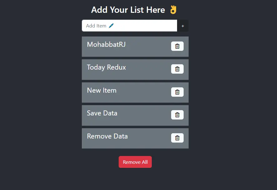The height and width of the screenshot is (190, 277).
Task: Delete the Remove Data entry via trash icon
Action: point(177,138)
